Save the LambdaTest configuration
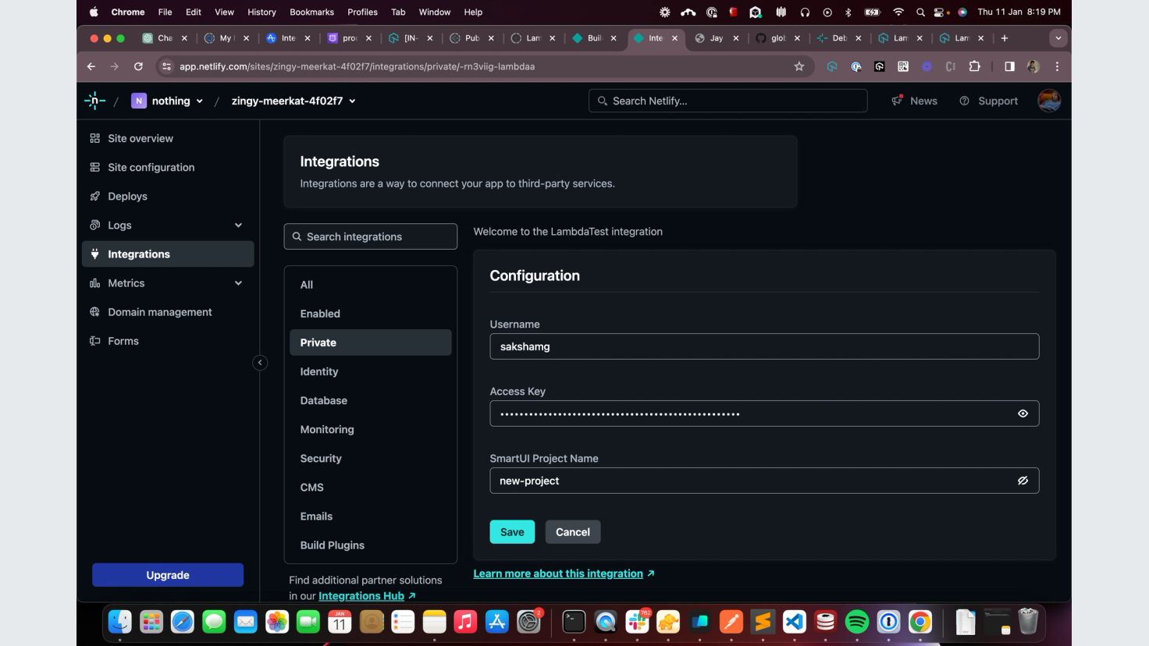The image size is (1149, 646). [x=512, y=532]
